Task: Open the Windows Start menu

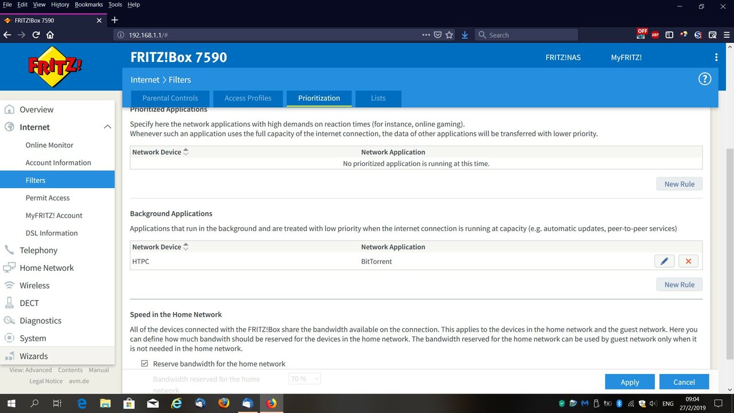Action: tap(11, 403)
